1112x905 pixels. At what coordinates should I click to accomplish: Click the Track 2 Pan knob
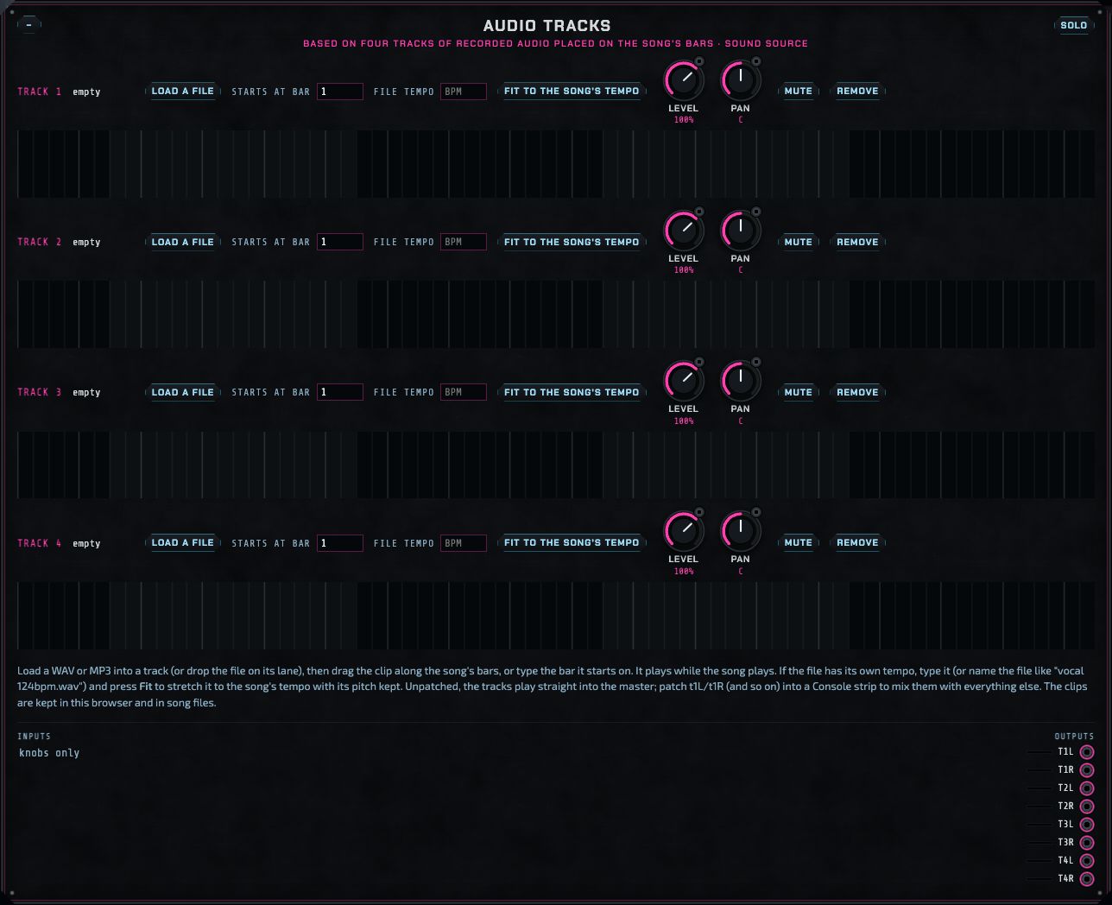740,231
